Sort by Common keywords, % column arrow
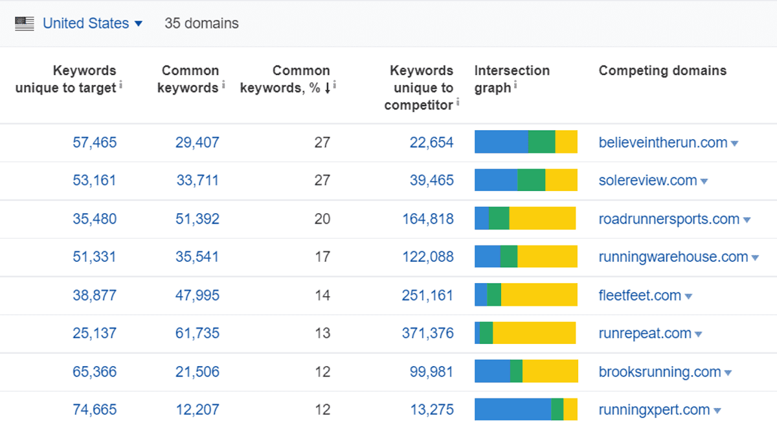Image resolution: width=777 pixels, height=425 pixels. click(x=328, y=88)
